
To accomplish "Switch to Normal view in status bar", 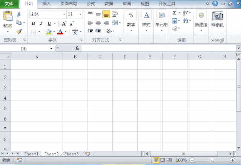I will [x=156, y=160].
